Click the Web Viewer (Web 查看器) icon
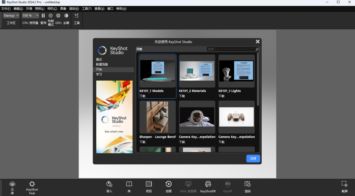 tap(188, 184)
